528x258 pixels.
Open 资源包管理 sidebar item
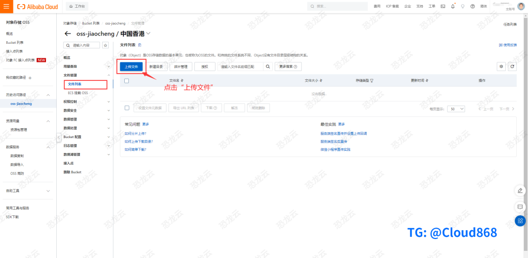coord(19,130)
